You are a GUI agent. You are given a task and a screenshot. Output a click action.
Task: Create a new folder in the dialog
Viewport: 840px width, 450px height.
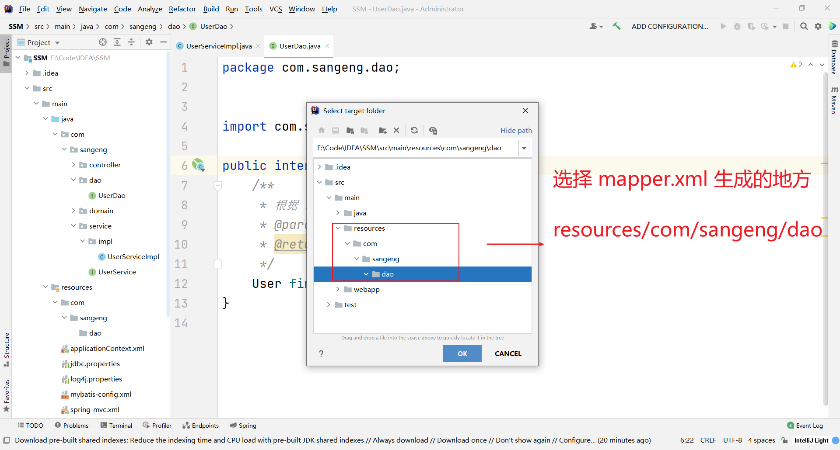click(x=382, y=130)
